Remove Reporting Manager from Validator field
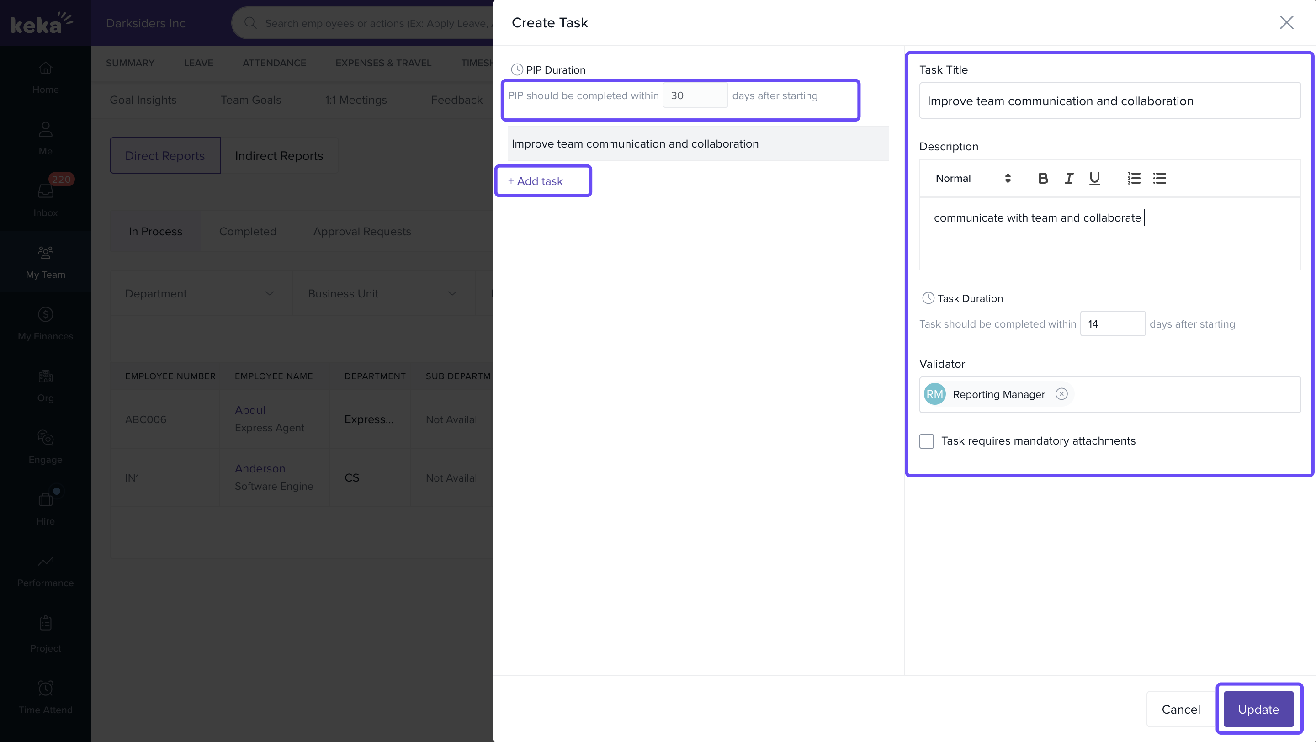Image resolution: width=1316 pixels, height=742 pixels. 1061,394
